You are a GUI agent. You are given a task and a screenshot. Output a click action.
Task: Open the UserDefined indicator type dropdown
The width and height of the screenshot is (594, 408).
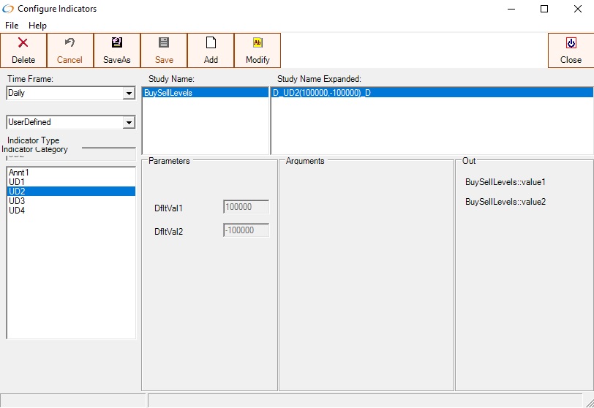click(129, 123)
